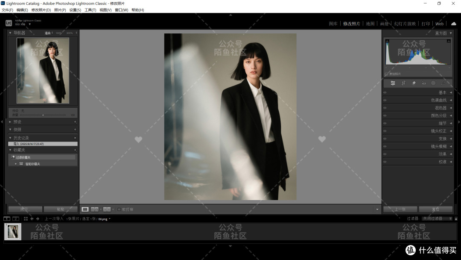This screenshot has width=461, height=260.
Task: Open the 06.png filename dropdown
Action: (110, 219)
